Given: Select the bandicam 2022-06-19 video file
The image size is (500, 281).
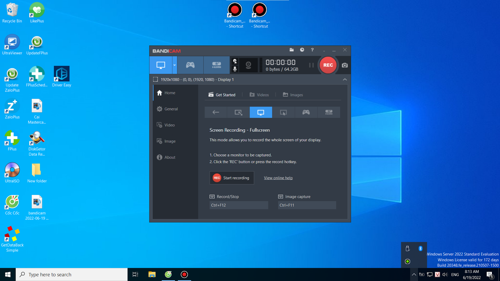Looking at the screenshot, I should pos(37,207).
